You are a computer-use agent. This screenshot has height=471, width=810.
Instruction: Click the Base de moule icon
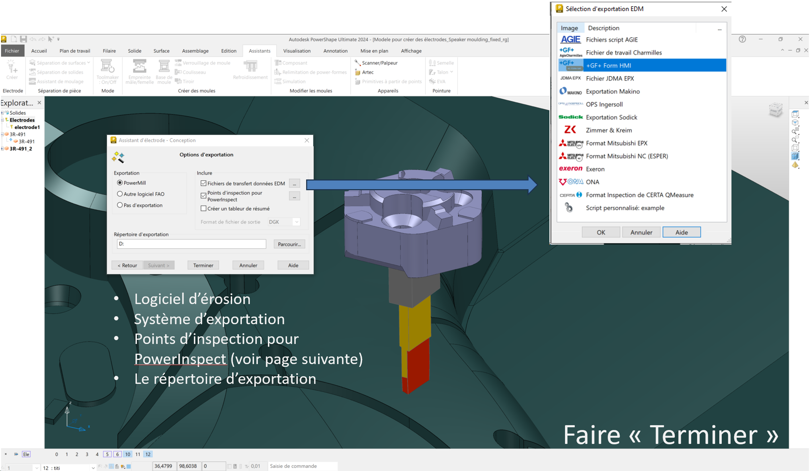tap(164, 66)
